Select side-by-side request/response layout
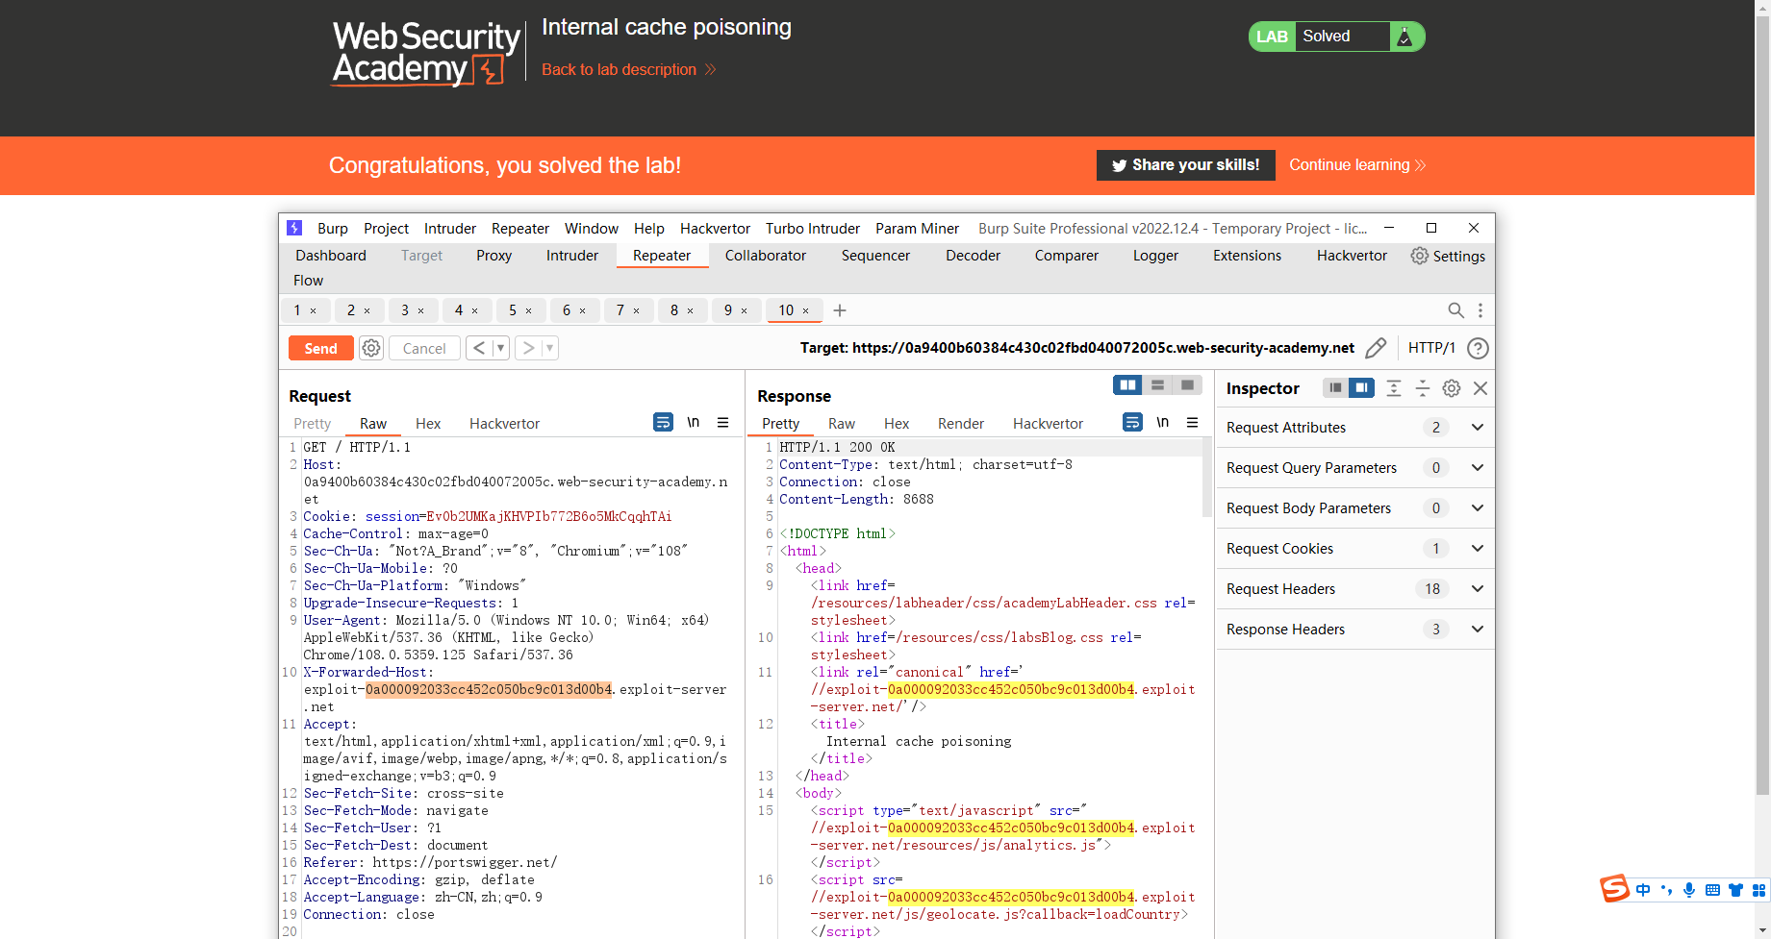This screenshot has width=1771, height=939. pos(1127,385)
